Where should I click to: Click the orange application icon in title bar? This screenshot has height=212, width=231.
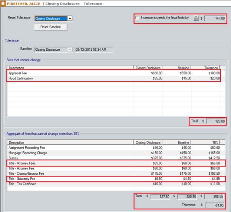3,3
